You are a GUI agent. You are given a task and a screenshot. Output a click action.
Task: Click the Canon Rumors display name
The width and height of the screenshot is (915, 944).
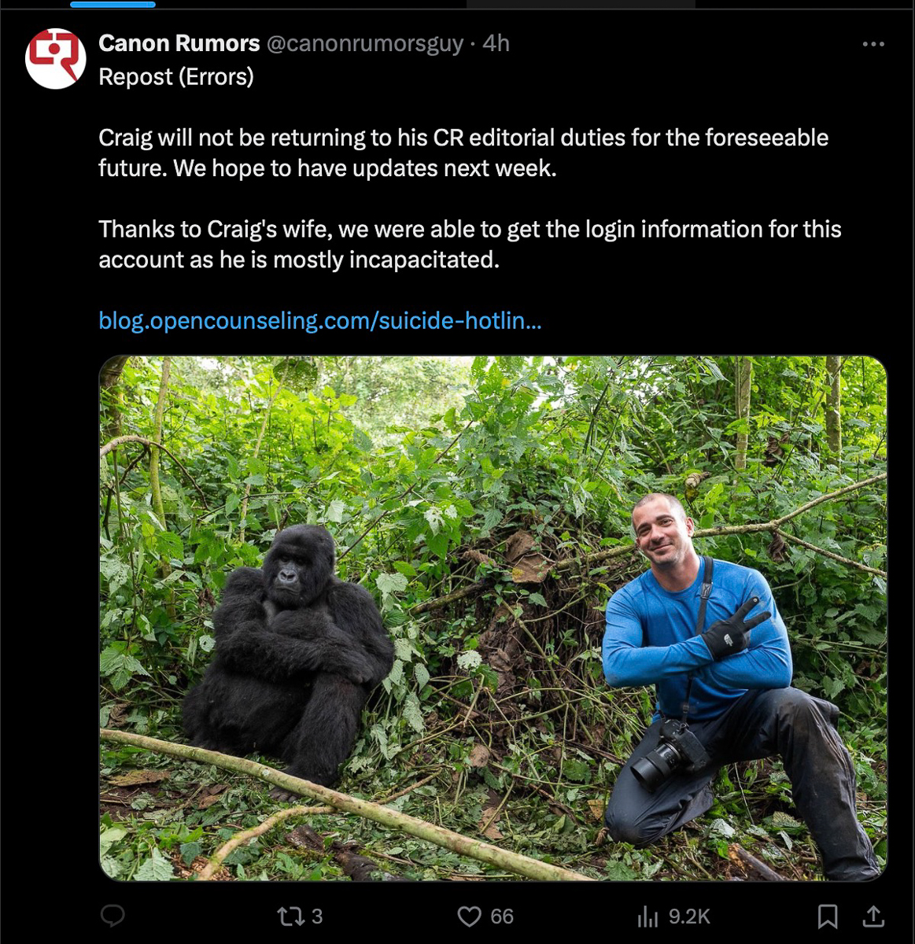(179, 43)
